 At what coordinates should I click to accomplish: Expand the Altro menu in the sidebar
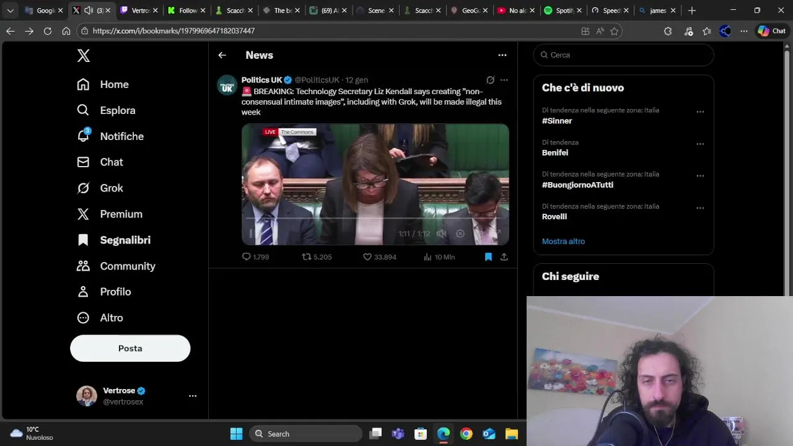tap(100, 317)
